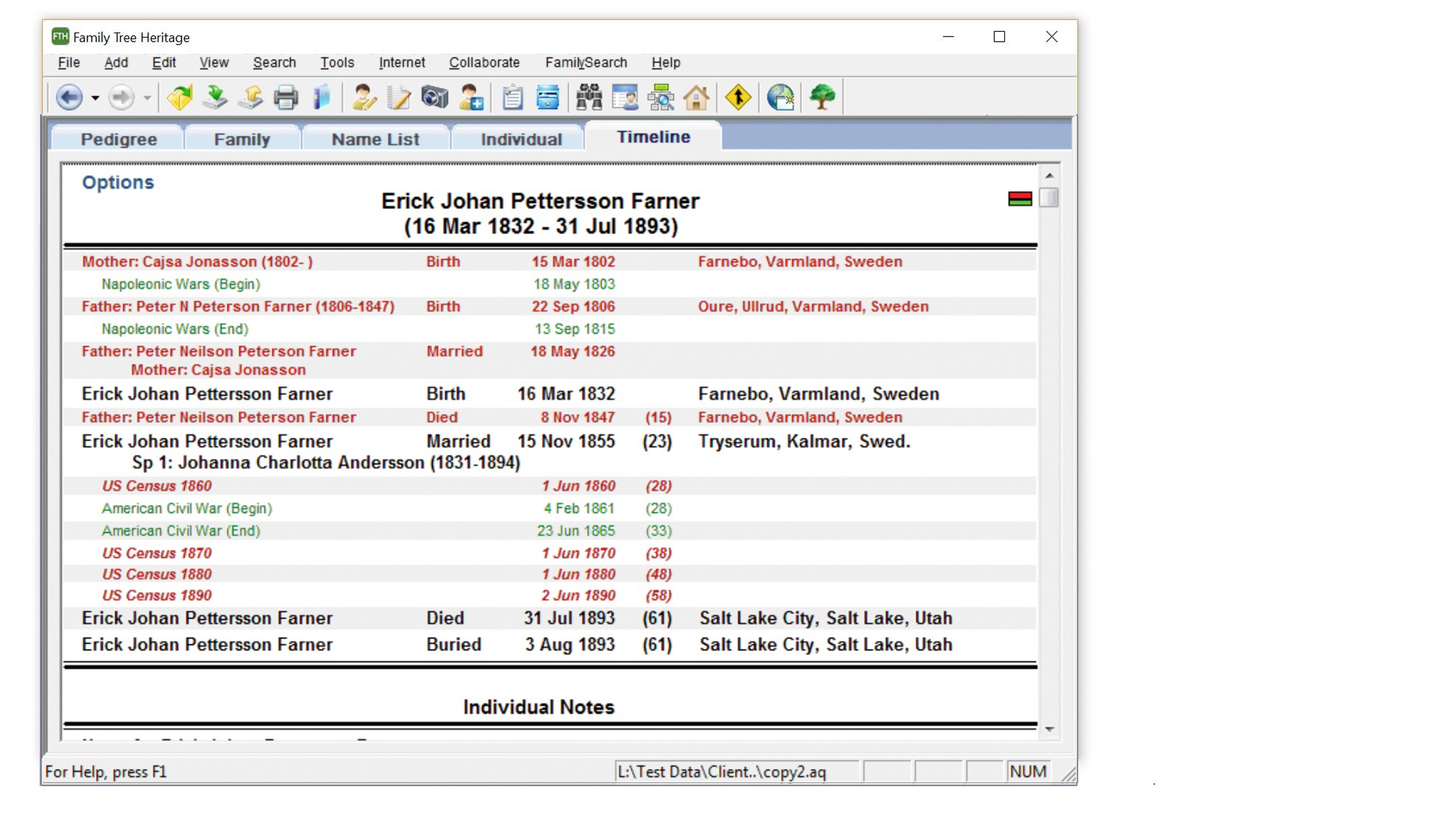Select the Napoleonic Wars (Begin) timeline entry
Image resolution: width=1448 pixels, height=823 pixels.
(x=181, y=284)
